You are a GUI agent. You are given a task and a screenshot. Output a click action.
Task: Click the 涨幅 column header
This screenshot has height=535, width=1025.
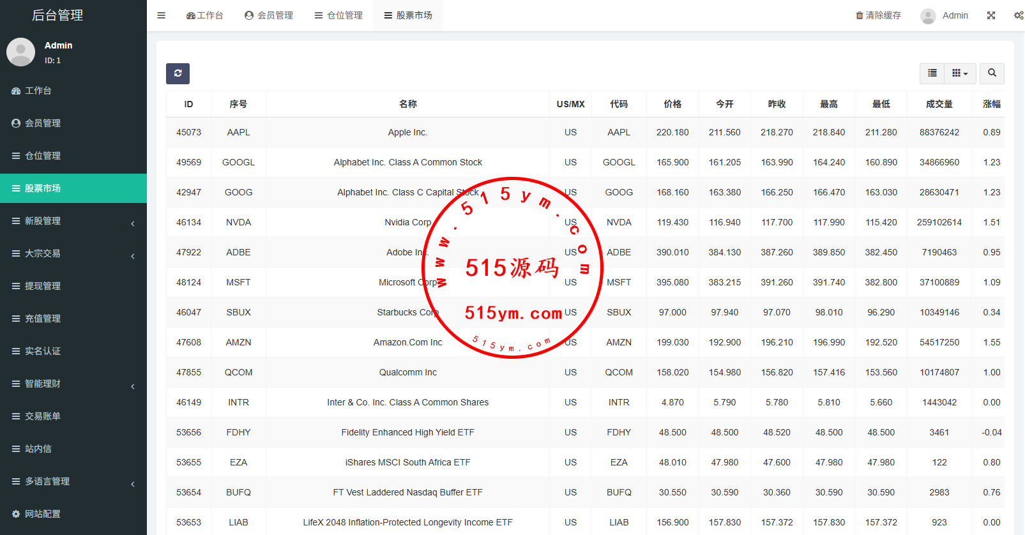coord(991,104)
